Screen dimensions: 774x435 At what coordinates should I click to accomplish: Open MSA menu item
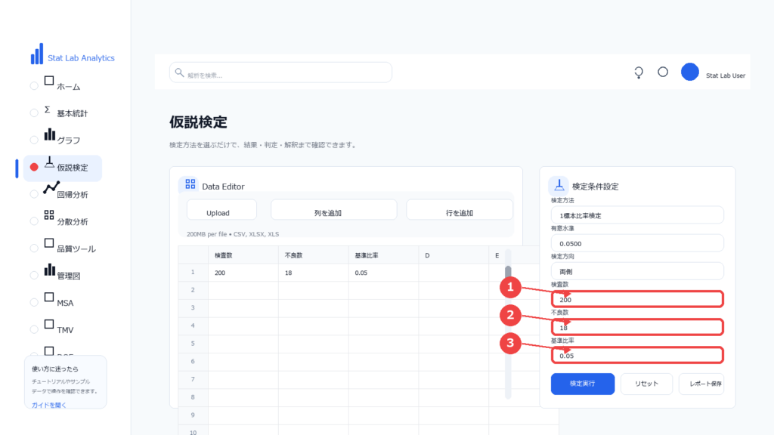tap(65, 304)
